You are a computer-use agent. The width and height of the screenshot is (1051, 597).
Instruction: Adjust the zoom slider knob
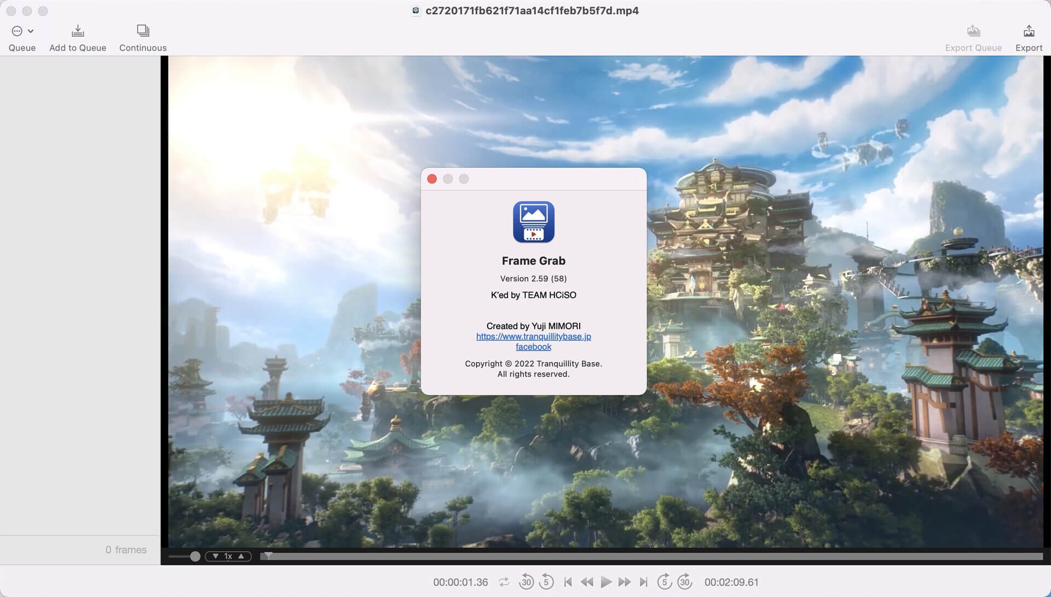tap(195, 557)
